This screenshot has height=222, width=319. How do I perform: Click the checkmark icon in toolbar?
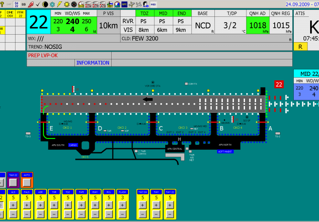pyautogui.click(x=38, y=4)
